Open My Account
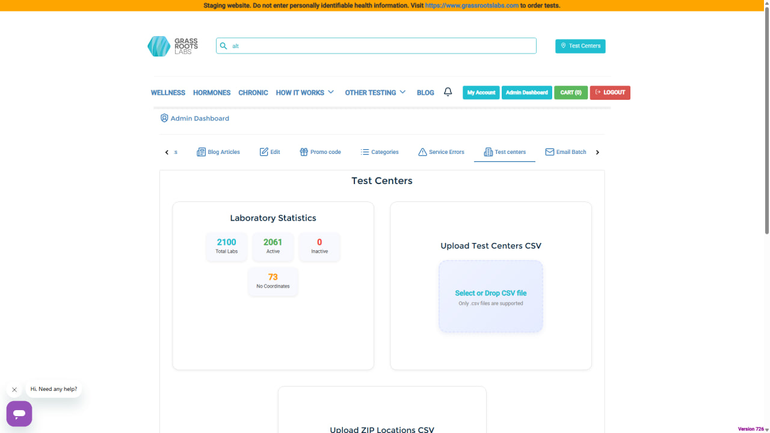 (x=481, y=93)
